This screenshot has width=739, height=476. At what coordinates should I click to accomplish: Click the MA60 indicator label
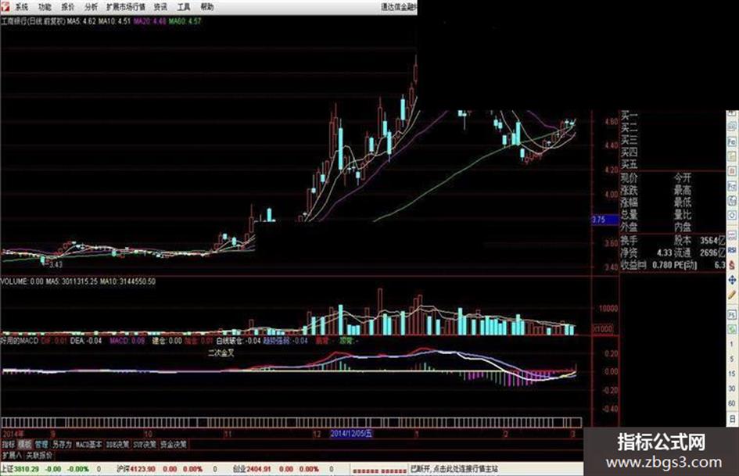(x=185, y=21)
